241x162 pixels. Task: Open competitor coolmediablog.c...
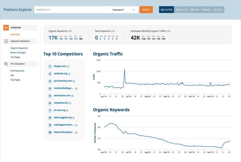[64, 88]
